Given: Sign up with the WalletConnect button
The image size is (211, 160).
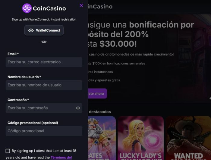Looking at the screenshot, I should pyautogui.click(x=44, y=30).
